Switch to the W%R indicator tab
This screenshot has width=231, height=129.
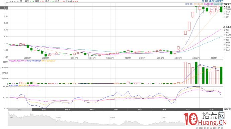[x=92, y=110]
